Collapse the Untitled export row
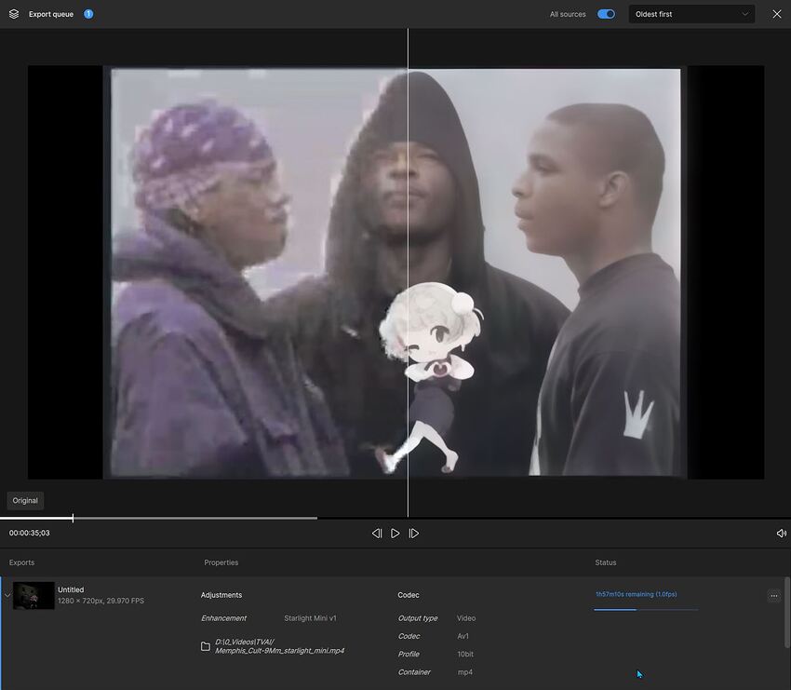Image resolution: width=791 pixels, height=690 pixels. click(7, 596)
